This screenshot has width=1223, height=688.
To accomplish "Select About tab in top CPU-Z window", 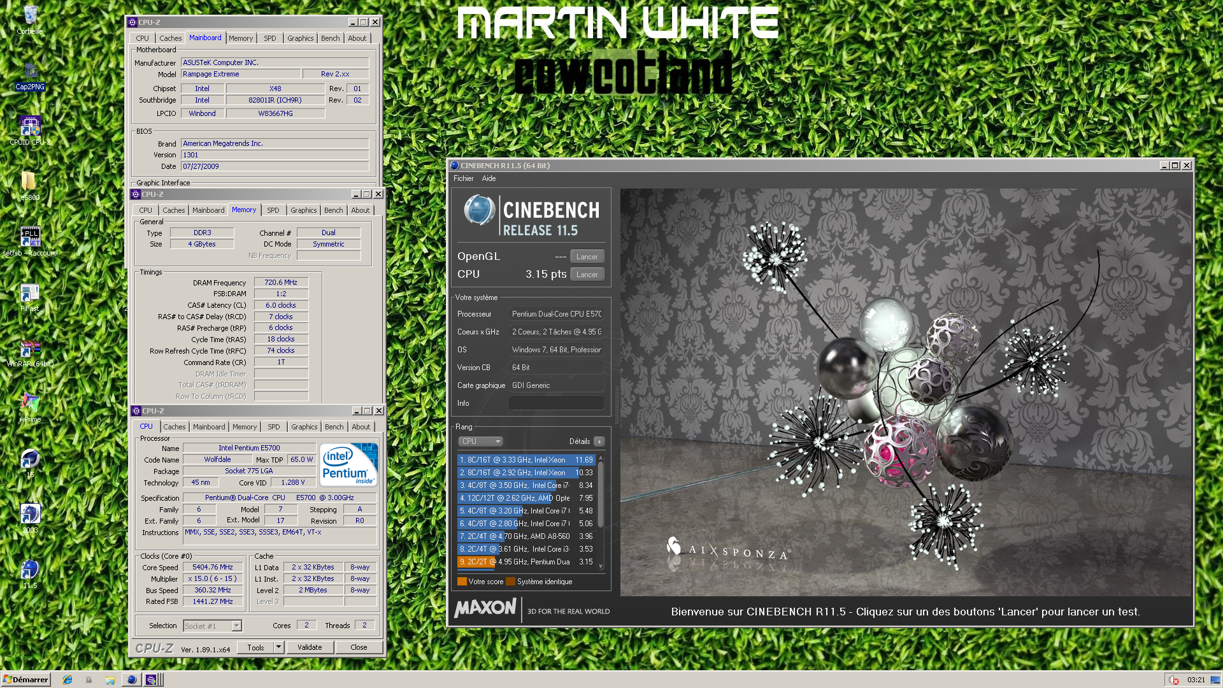I will (x=357, y=38).
